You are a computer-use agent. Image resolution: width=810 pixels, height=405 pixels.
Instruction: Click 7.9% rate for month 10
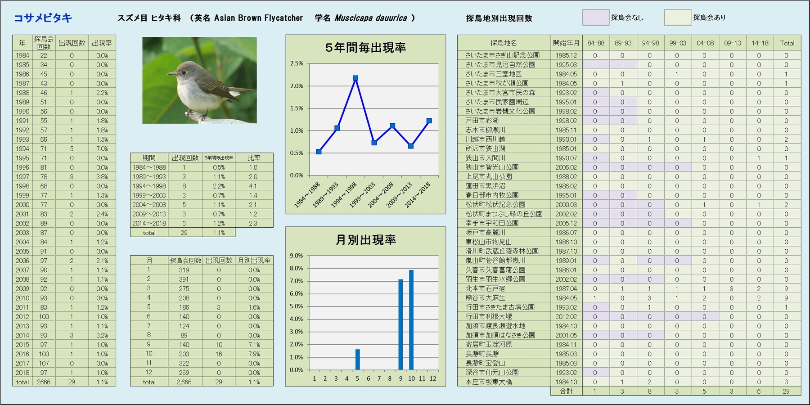(254, 354)
